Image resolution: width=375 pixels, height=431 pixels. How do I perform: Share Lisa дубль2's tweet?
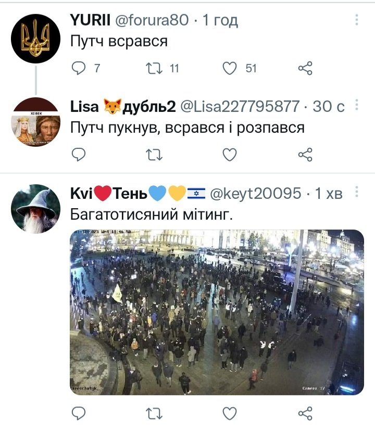pyautogui.click(x=305, y=155)
